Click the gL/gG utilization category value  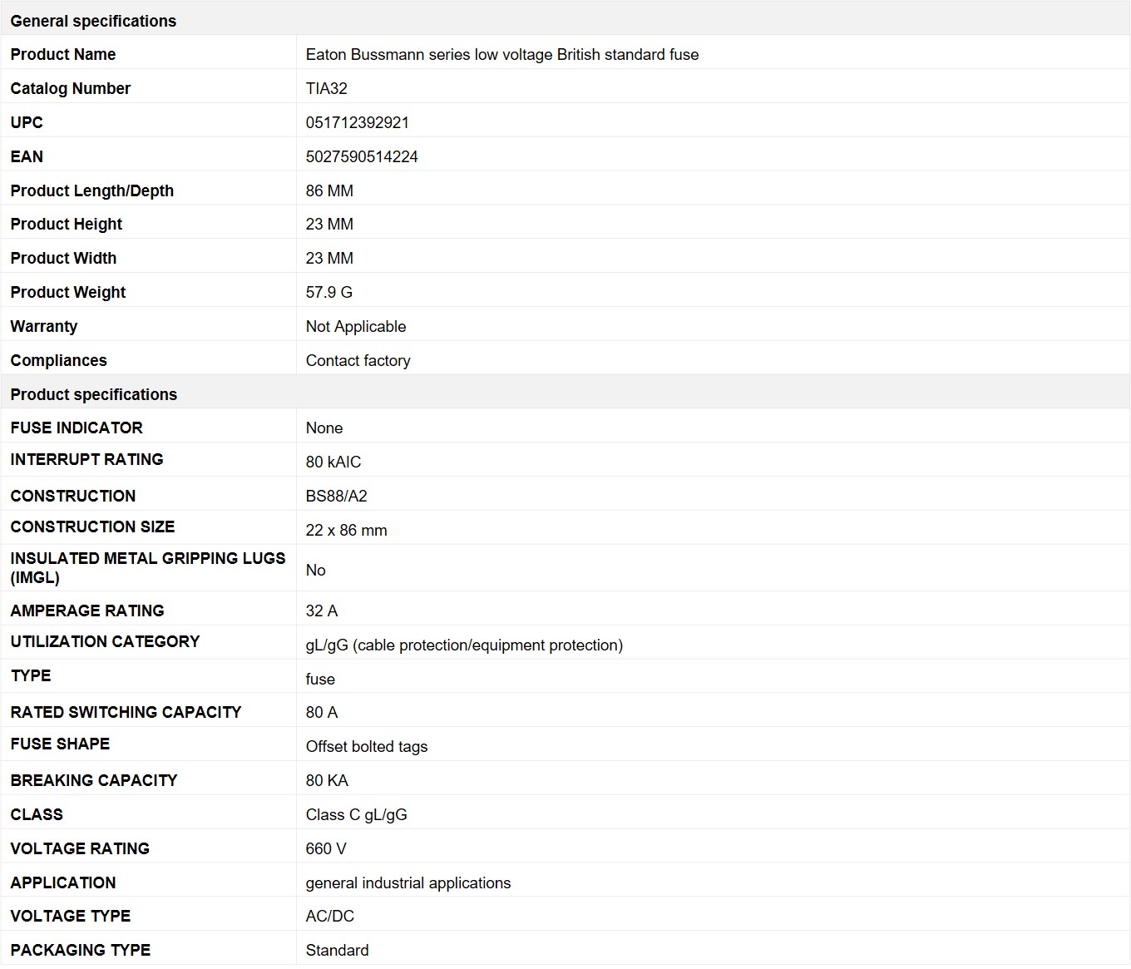pyautogui.click(x=464, y=645)
